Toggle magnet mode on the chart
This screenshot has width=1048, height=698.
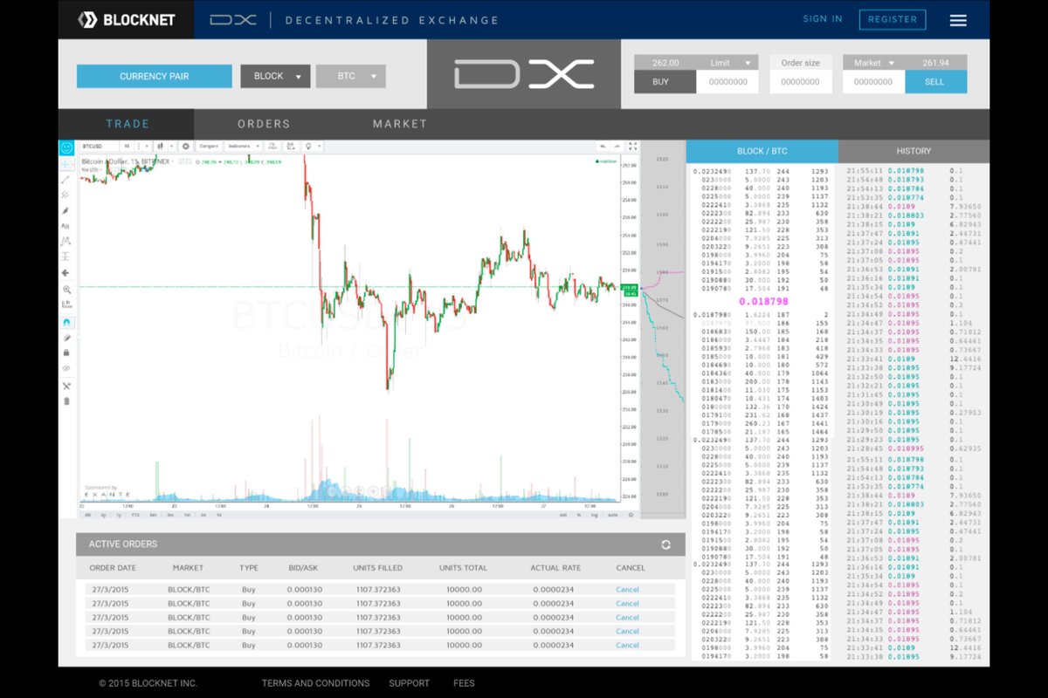tap(66, 322)
